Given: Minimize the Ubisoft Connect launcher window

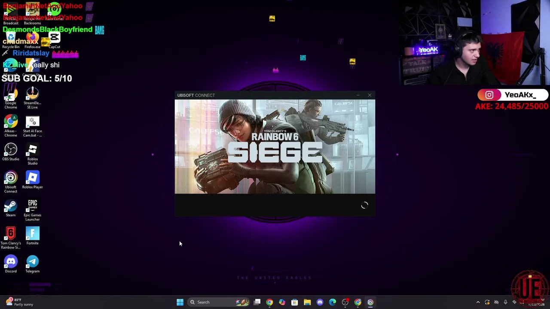Looking at the screenshot, I should 358,95.
